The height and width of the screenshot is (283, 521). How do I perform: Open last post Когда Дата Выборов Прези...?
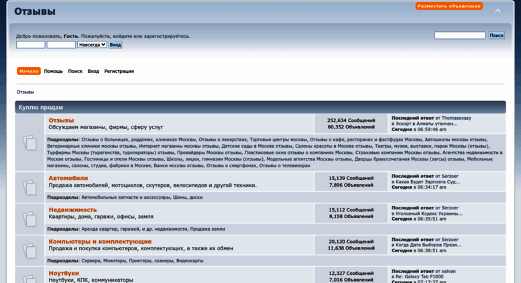click(x=428, y=245)
